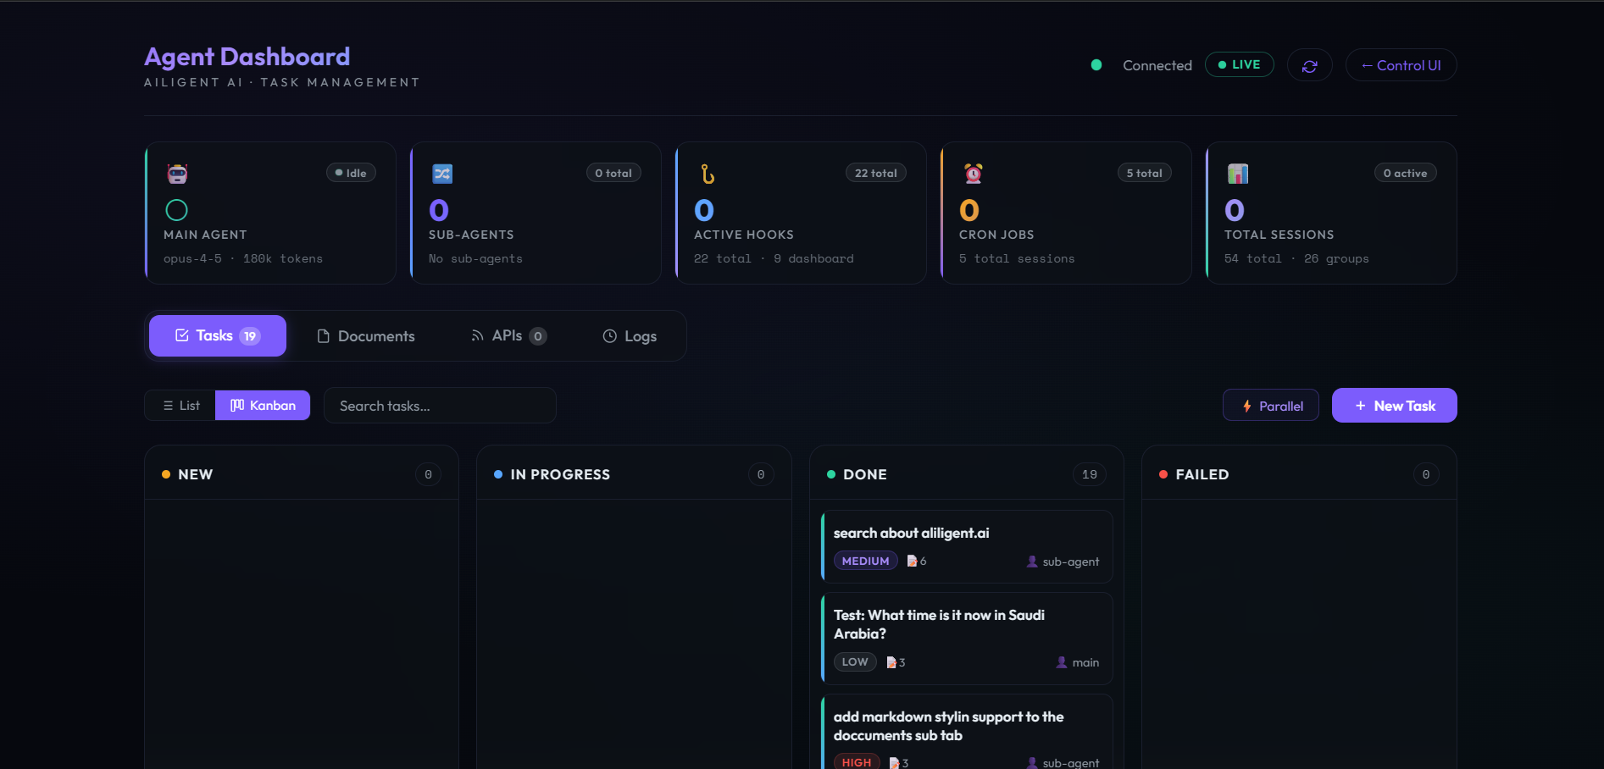The height and width of the screenshot is (769, 1604).
Task: Click the NEW column count 0
Action: click(x=428, y=474)
